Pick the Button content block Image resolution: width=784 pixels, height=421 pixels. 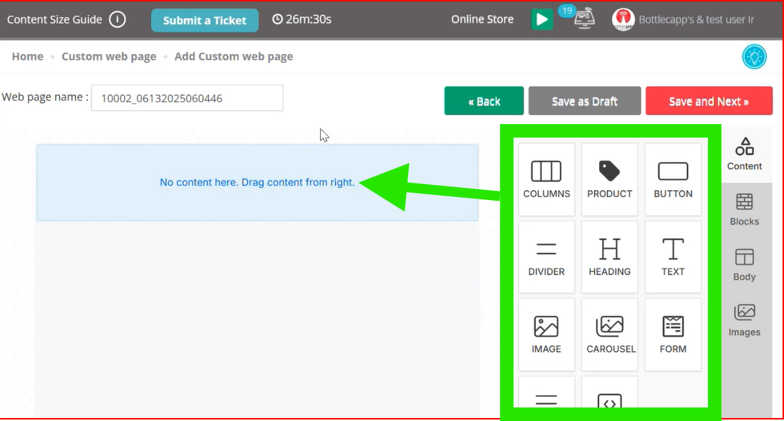click(673, 180)
